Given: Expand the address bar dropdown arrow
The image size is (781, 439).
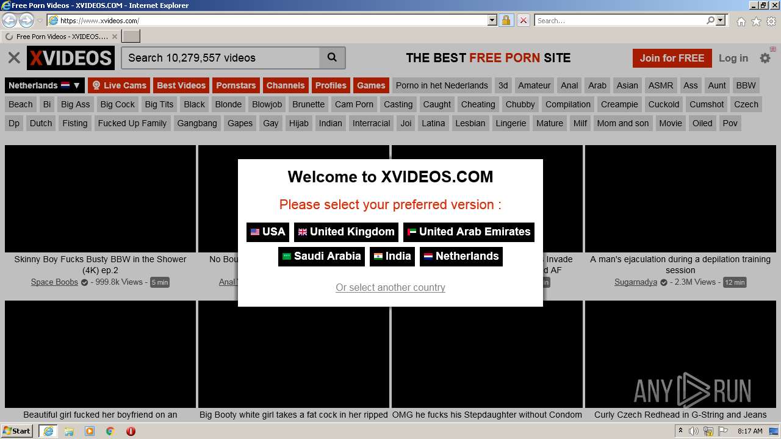Looking at the screenshot, I should click(492, 20).
